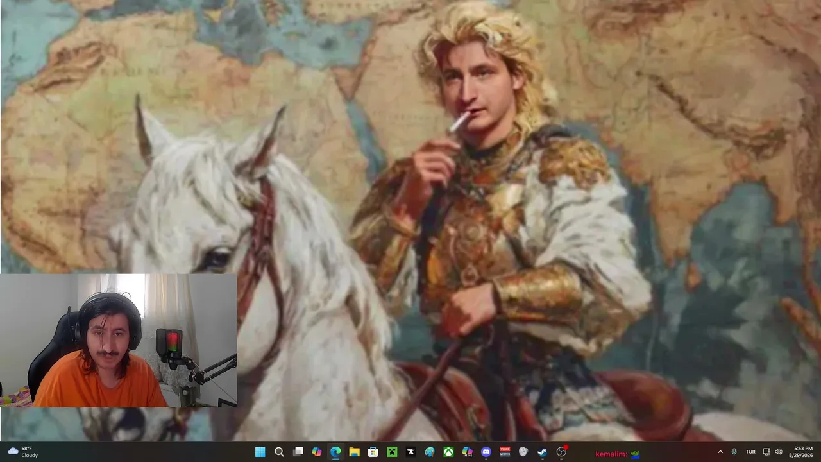The height and width of the screenshot is (462, 821).
Task: Open Voicemeeter from the taskbar
Action: coord(505,452)
